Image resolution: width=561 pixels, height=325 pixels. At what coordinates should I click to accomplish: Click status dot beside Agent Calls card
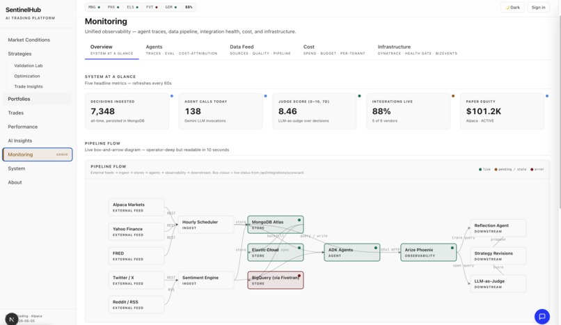(265, 96)
